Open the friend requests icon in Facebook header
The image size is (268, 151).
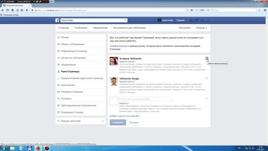pos(191,20)
